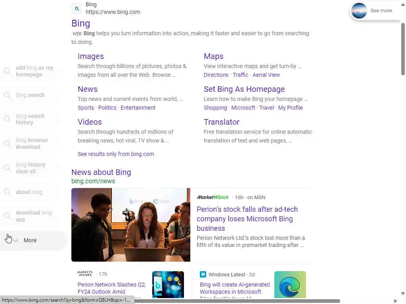This screenshot has height=304, width=406.
Task: Click 'See results only from bing.com'
Action: [116, 154]
